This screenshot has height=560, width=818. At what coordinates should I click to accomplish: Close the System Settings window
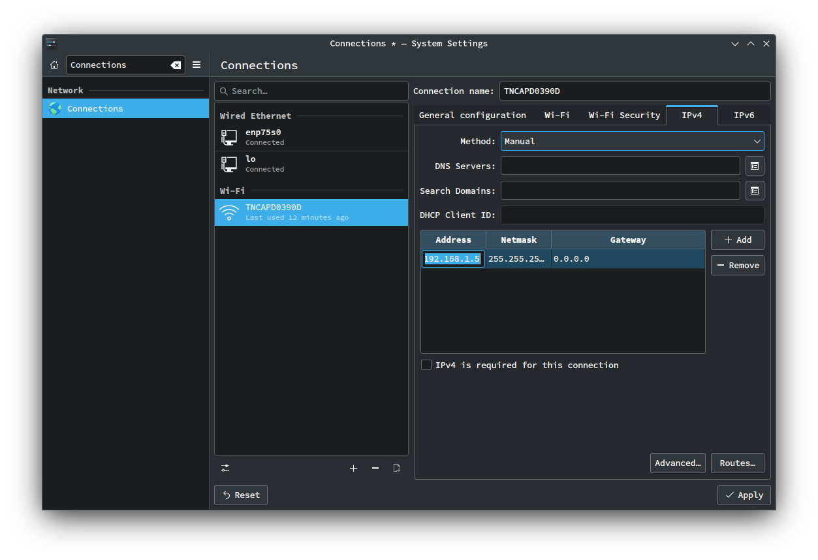[766, 44]
